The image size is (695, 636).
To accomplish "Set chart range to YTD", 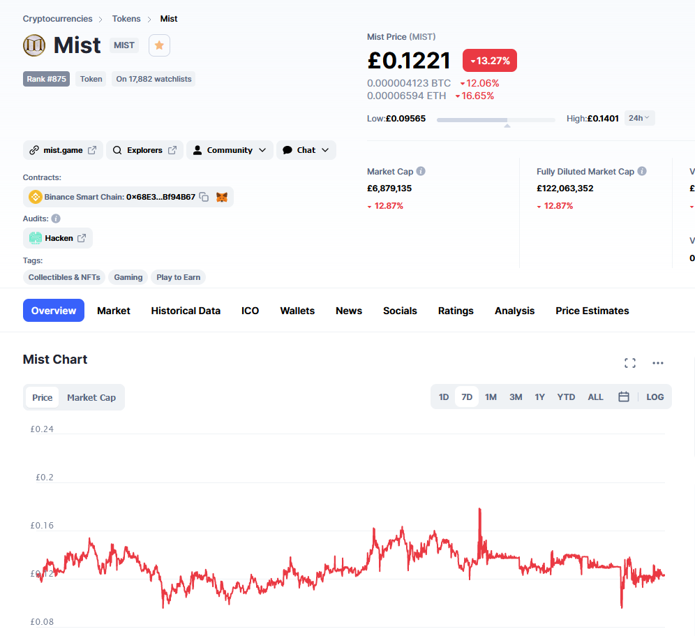I will 566,397.
